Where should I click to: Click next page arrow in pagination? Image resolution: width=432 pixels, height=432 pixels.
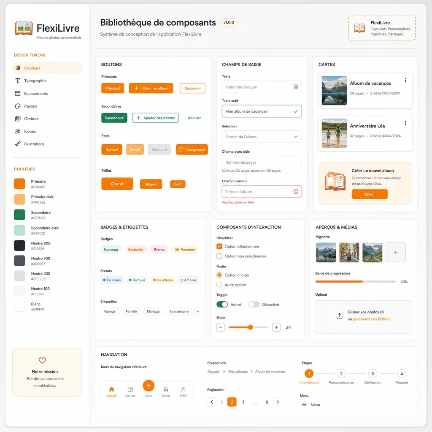pos(278,402)
